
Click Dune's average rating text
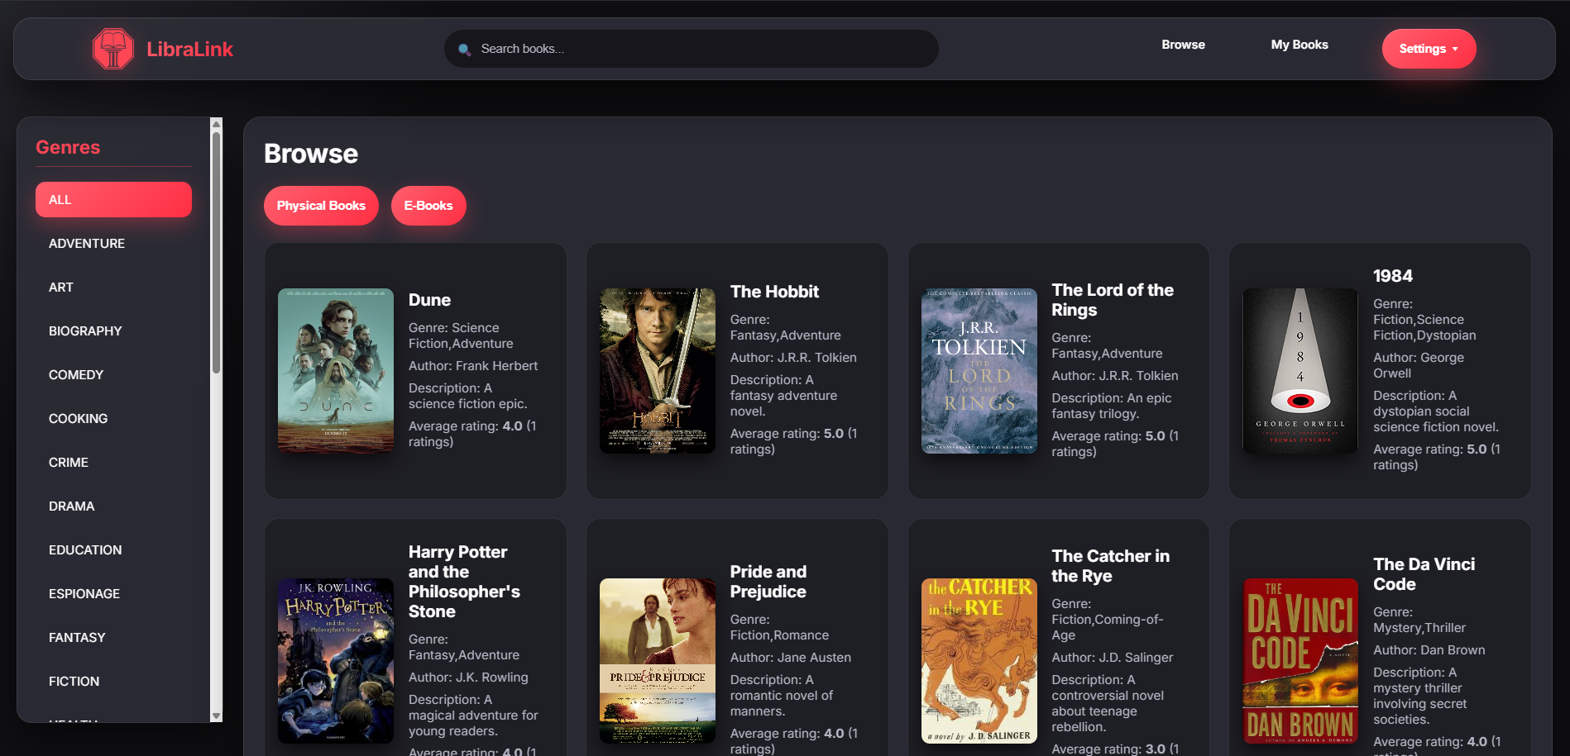click(472, 434)
